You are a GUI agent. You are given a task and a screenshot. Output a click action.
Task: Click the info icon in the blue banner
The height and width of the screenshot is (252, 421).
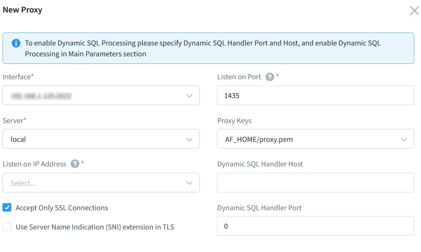pyautogui.click(x=16, y=43)
